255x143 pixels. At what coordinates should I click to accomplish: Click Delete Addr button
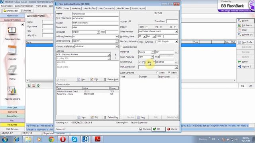[111, 79]
